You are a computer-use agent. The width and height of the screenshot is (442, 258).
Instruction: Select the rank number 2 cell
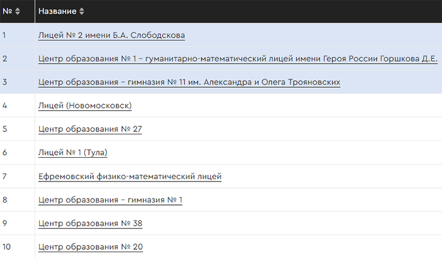click(x=5, y=59)
